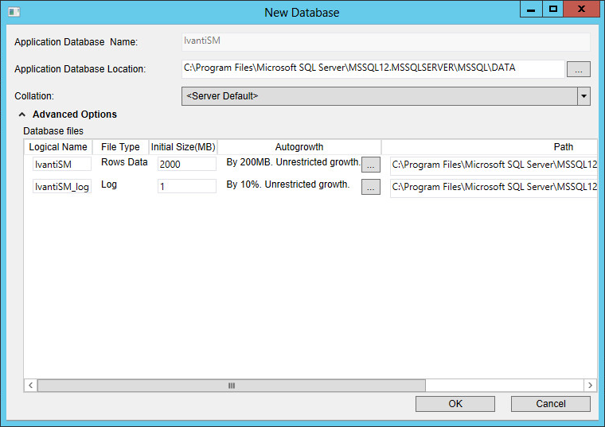Click the Application Database Name field

(x=385, y=41)
